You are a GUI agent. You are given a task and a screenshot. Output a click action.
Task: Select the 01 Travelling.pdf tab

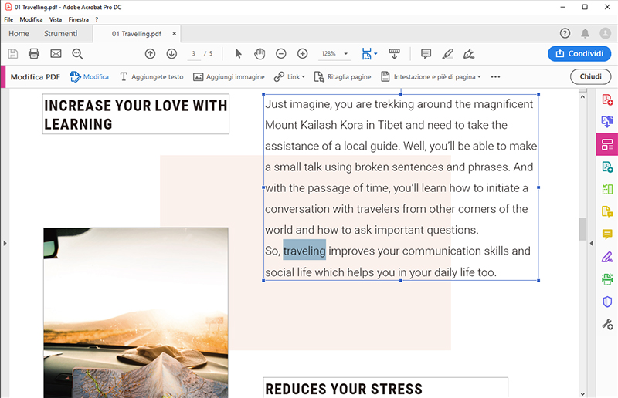pos(137,34)
